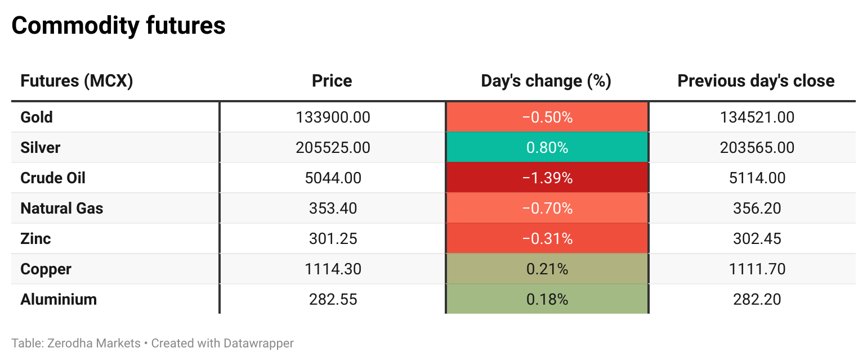Select the Gold price 133900.00
The image size is (867, 362).
click(333, 117)
